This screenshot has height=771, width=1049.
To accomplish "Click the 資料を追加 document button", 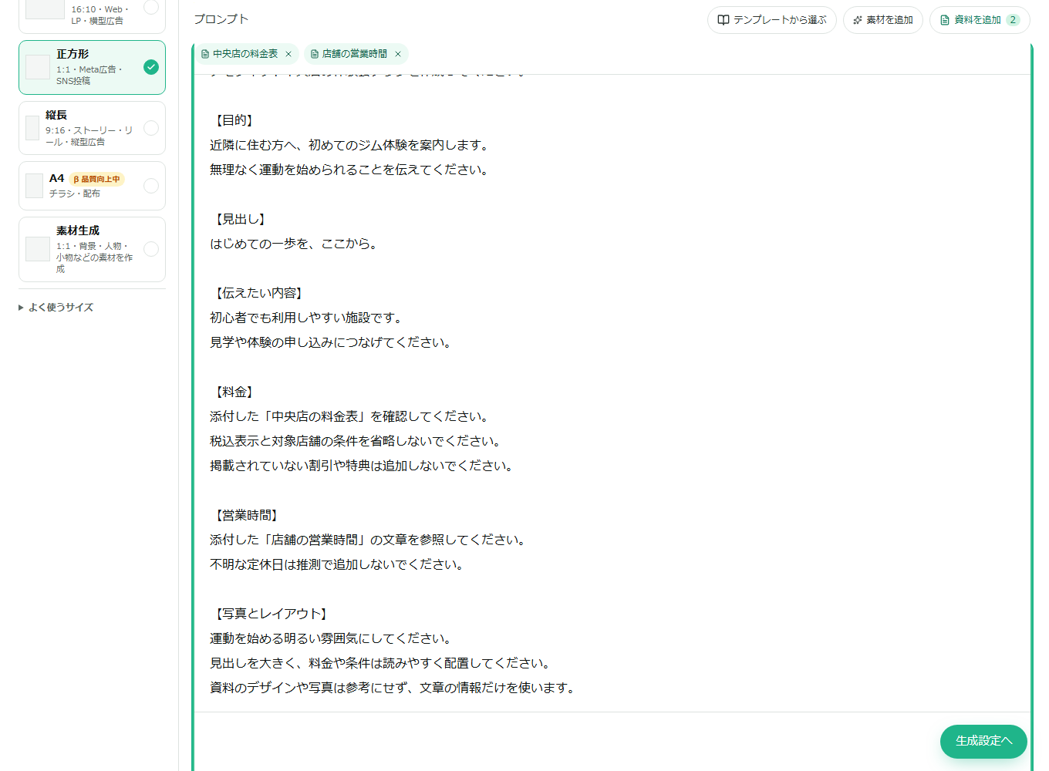I will [980, 20].
